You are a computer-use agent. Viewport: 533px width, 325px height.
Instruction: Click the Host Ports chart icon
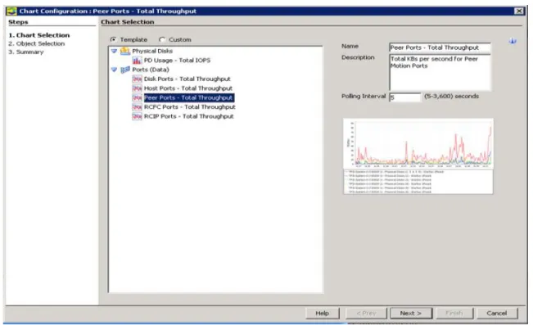(x=137, y=88)
